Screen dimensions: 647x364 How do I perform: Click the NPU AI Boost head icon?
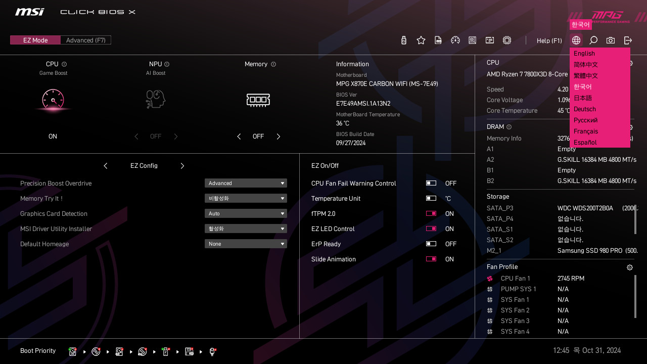156,100
